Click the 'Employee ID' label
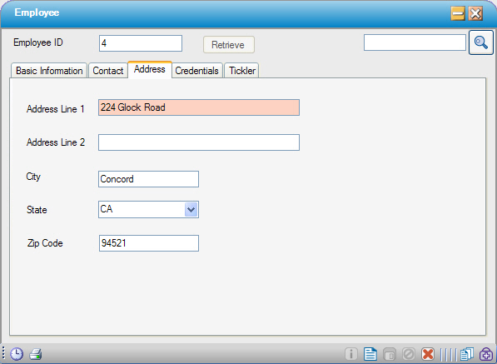Image resolution: width=497 pixels, height=364 pixels. (38, 42)
